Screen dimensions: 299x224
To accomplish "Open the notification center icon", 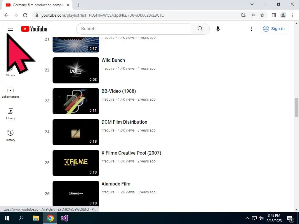I will point(290,218).
